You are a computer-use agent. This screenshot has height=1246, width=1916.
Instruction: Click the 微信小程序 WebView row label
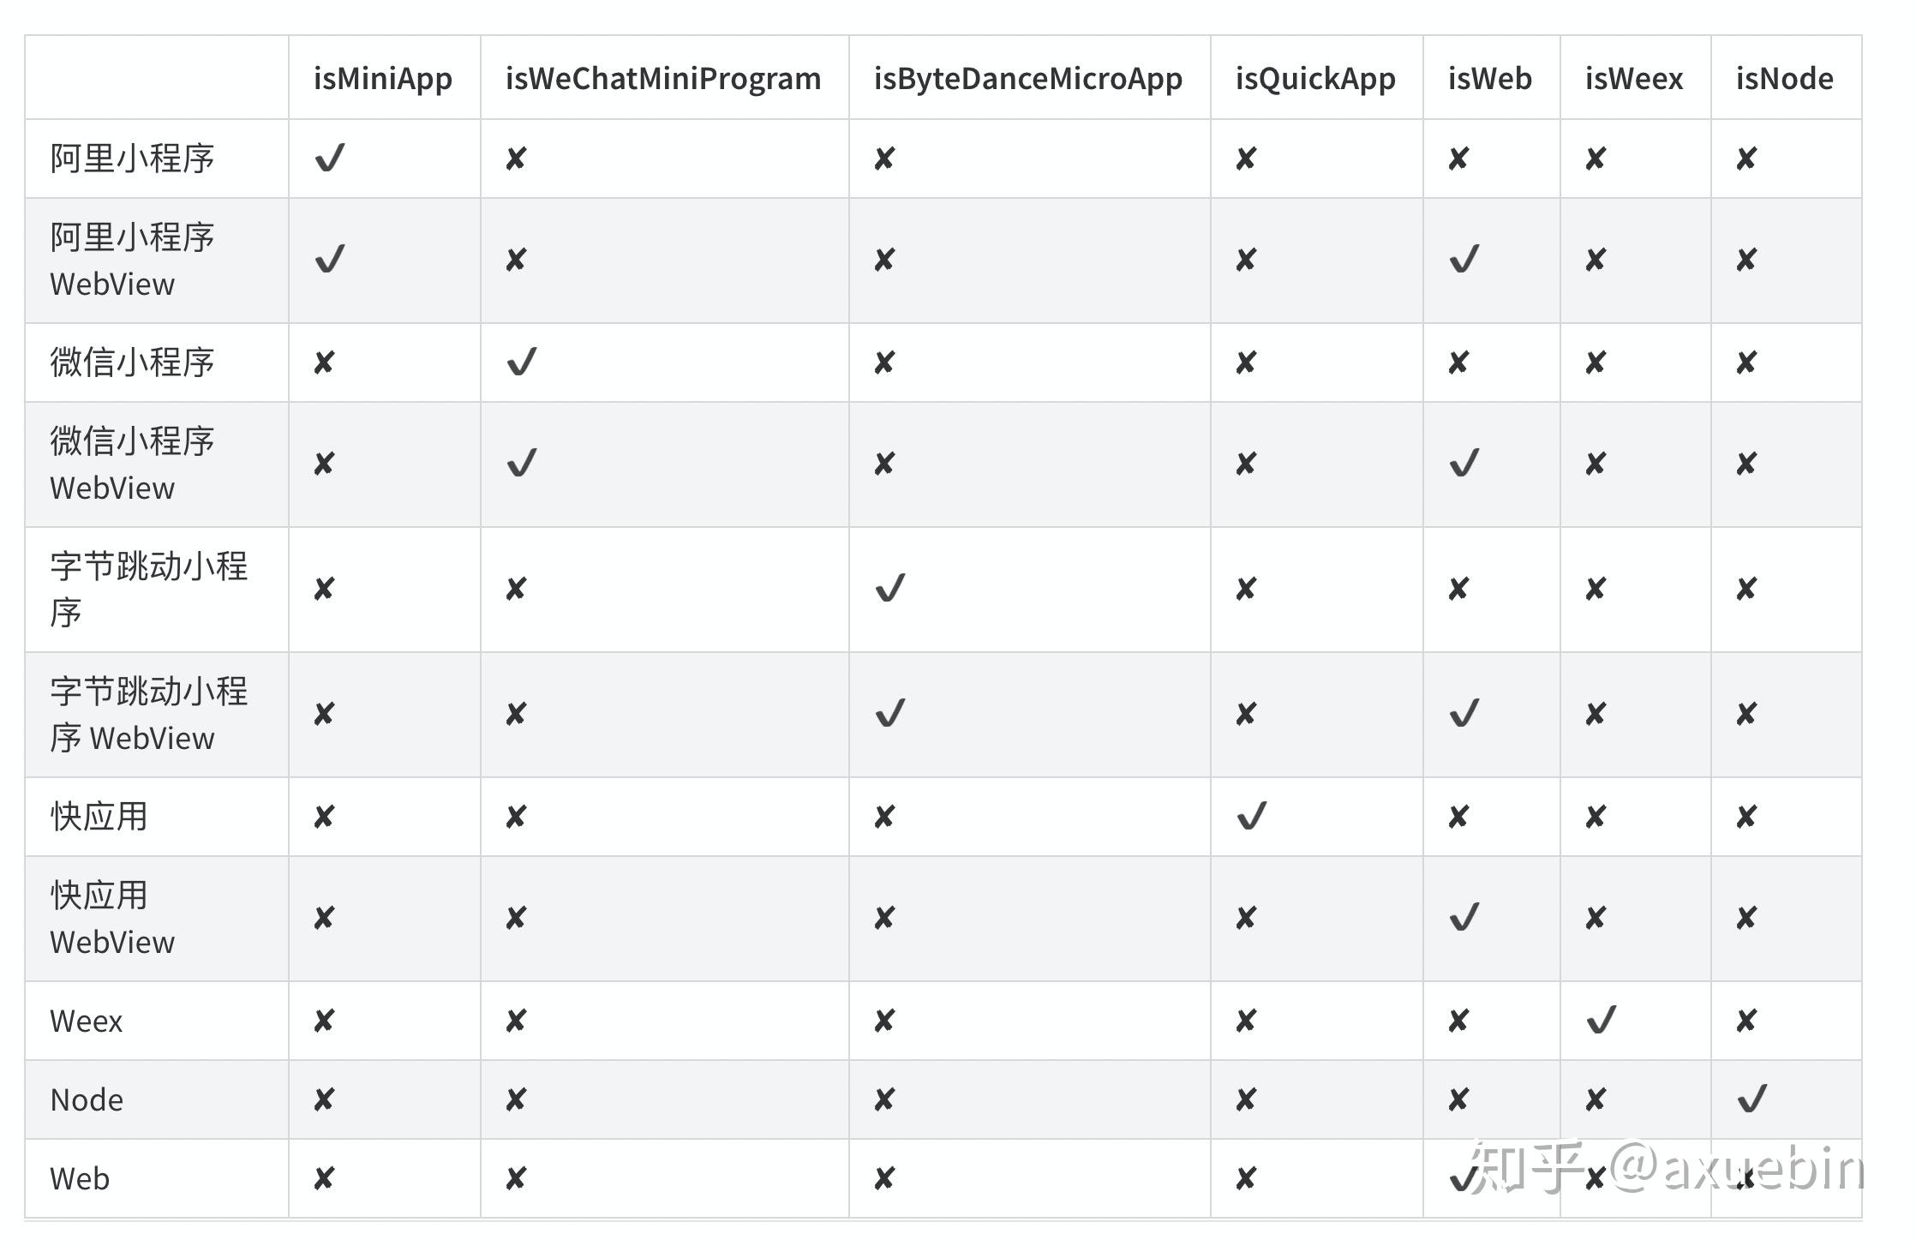point(132,464)
